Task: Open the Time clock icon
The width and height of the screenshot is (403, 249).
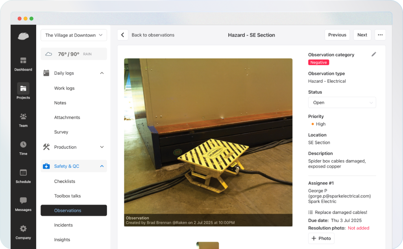Action: 23,145
